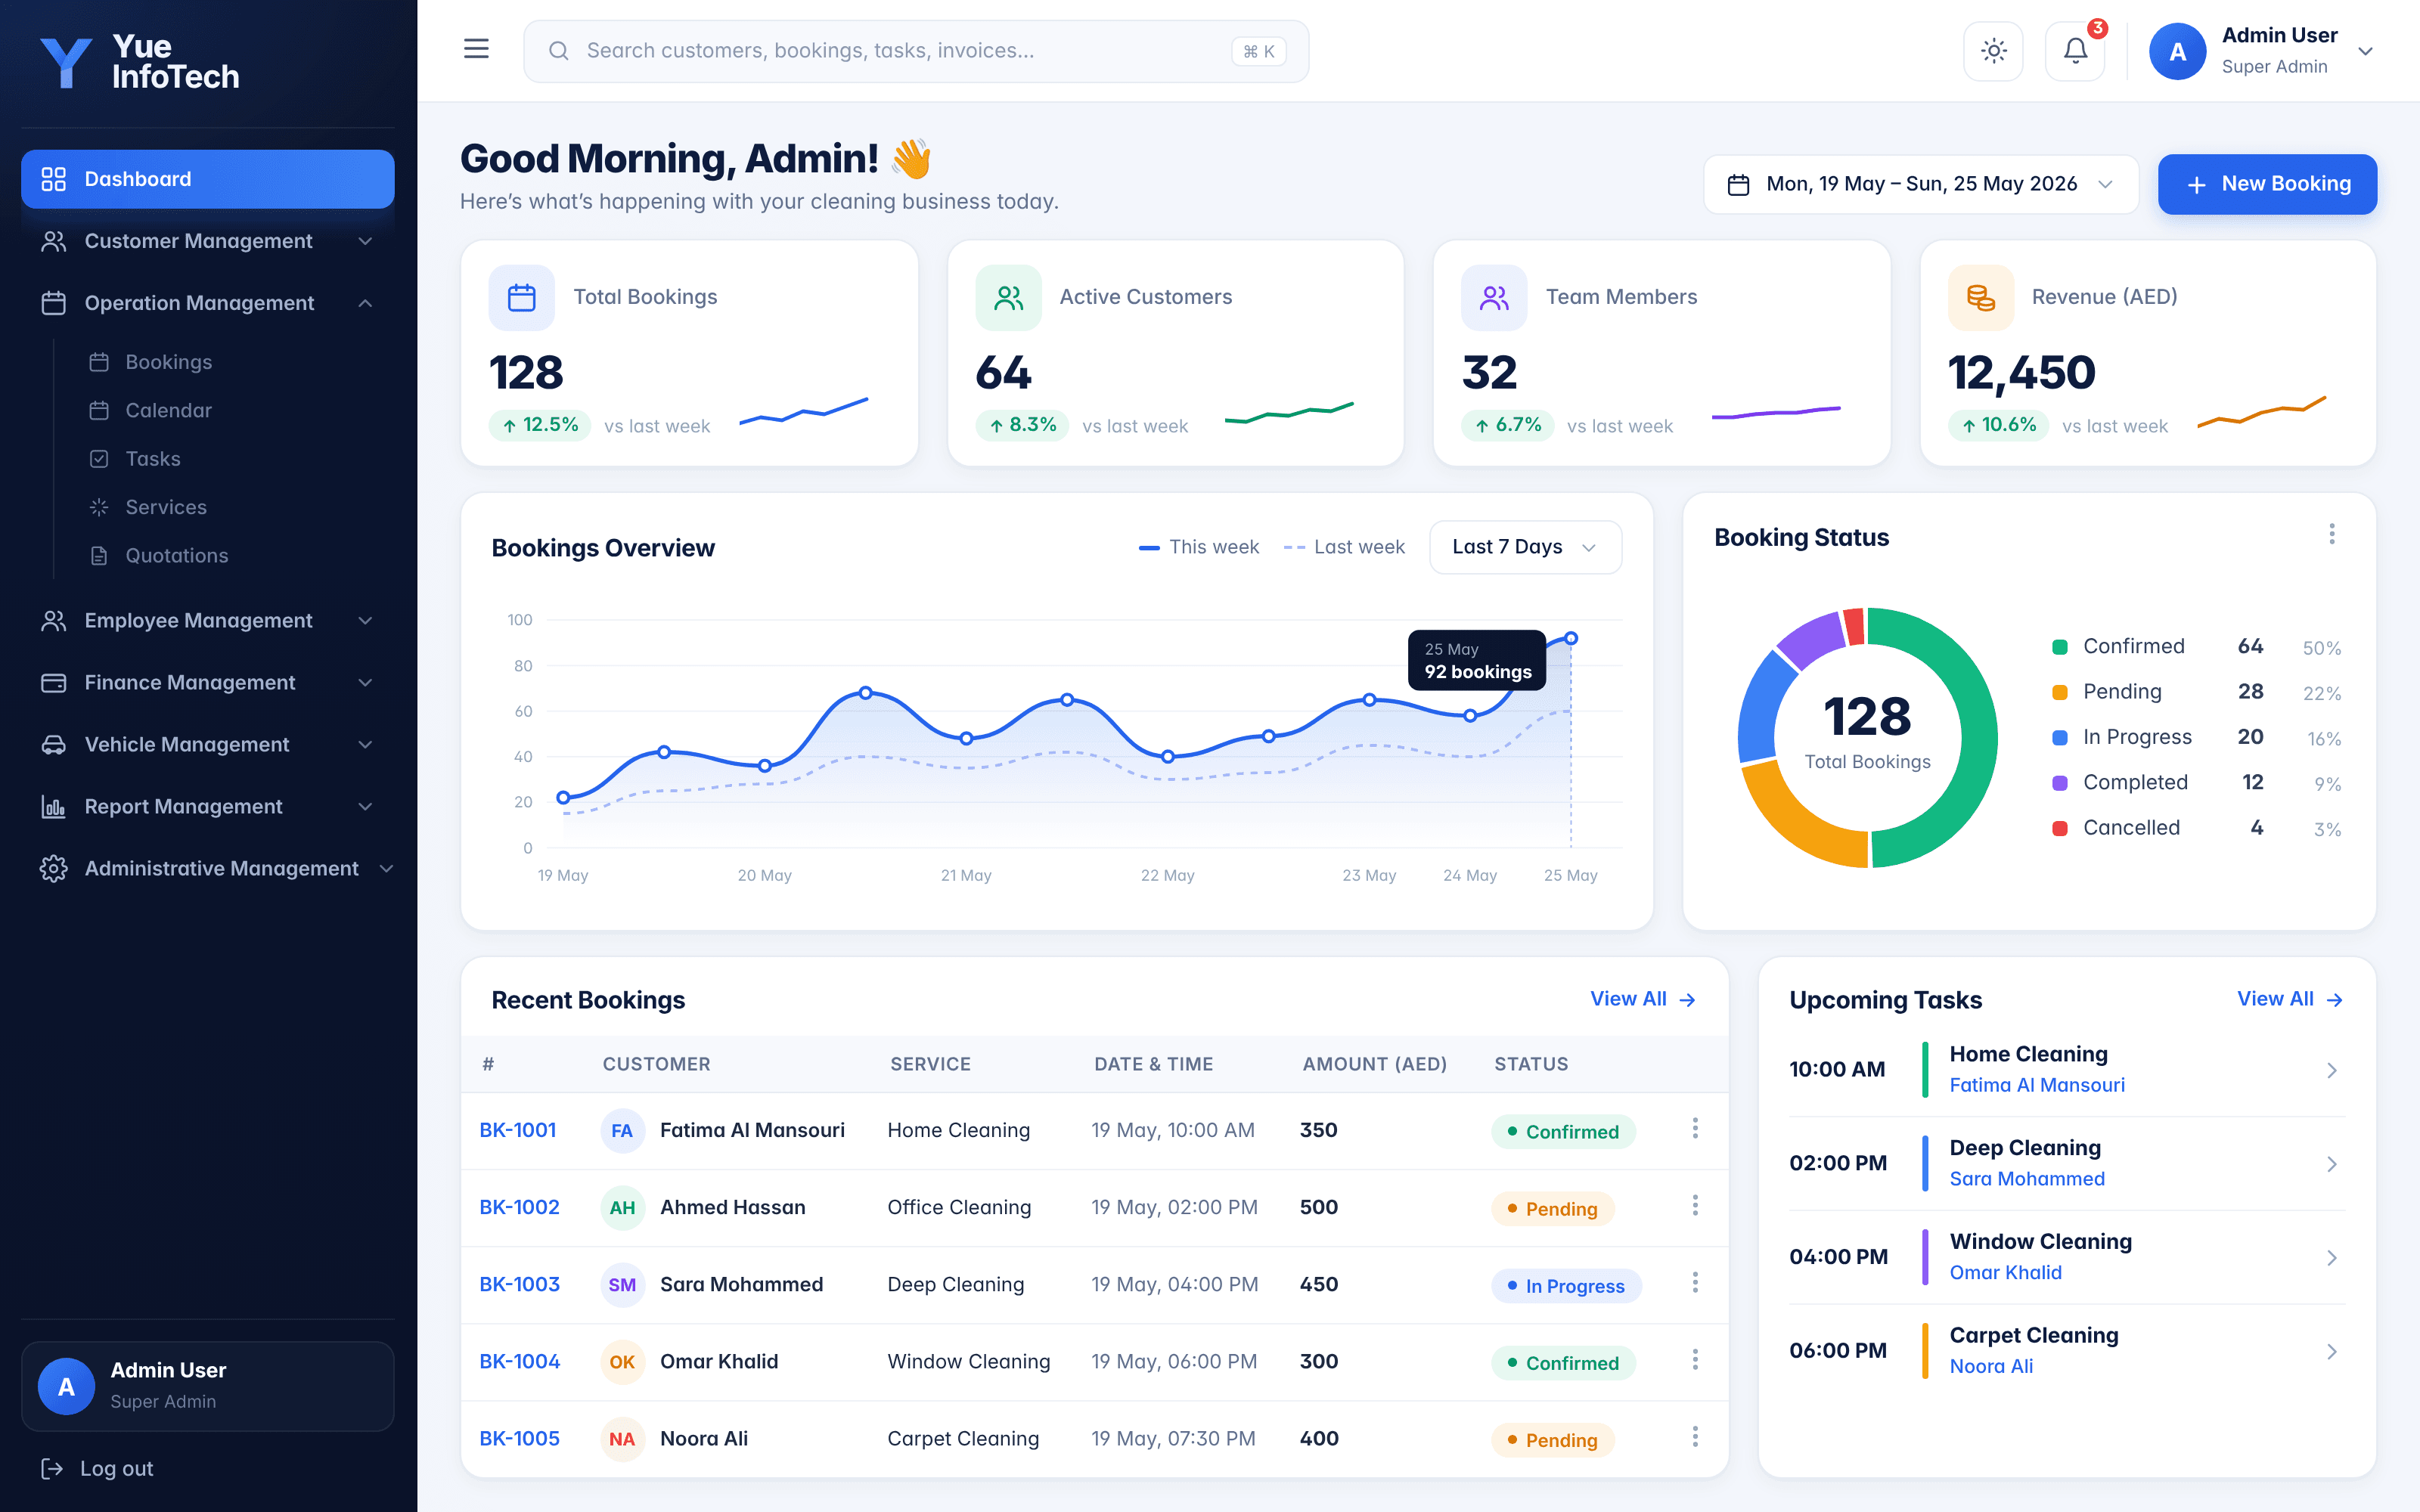
Task: Open Home Cleaning 10:00 AM task chevron
Action: point(2331,1070)
